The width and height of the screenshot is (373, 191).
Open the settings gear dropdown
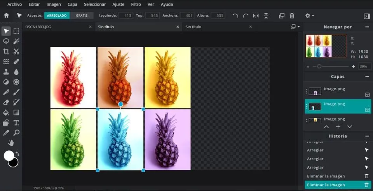point(309,16)
